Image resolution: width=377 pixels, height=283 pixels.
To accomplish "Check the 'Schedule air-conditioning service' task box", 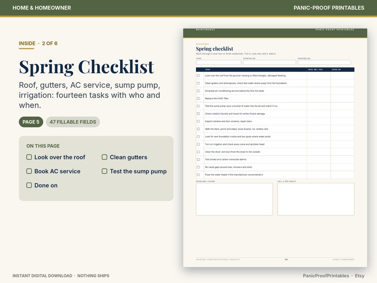I will [x=198, y=91].
